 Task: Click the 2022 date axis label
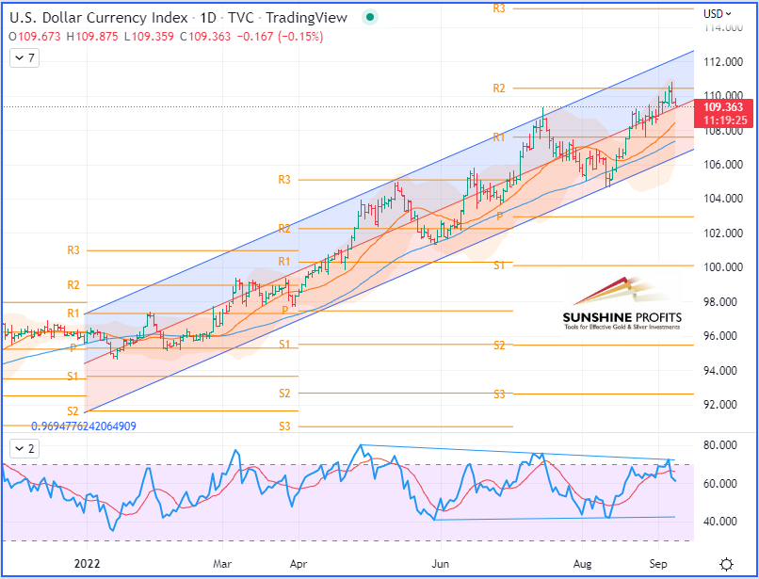[x=88, y=564]
